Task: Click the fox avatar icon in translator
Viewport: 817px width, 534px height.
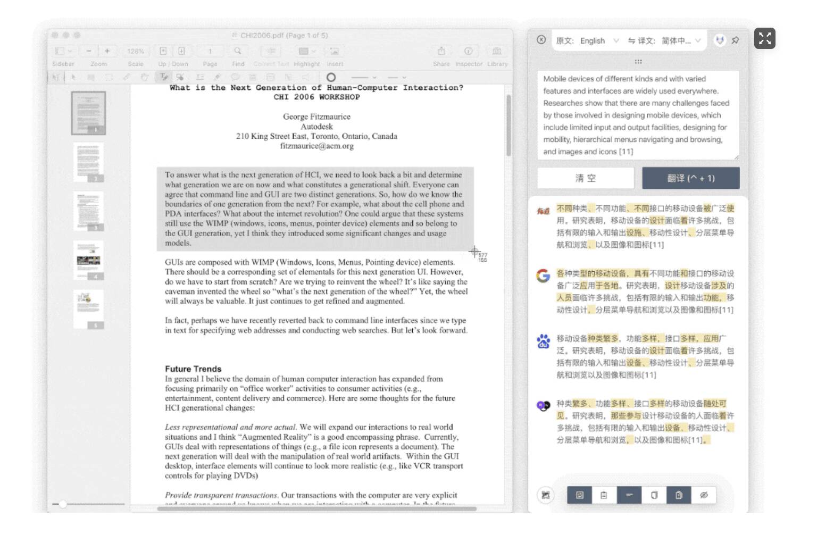Action: (720, 40)
